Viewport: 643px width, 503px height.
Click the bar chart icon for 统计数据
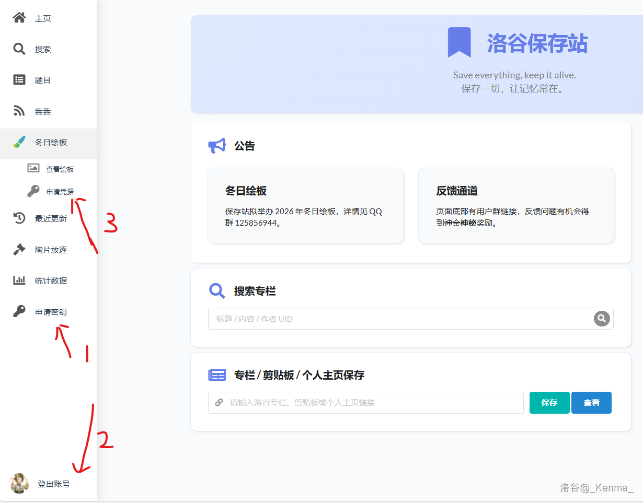point(19,280)
